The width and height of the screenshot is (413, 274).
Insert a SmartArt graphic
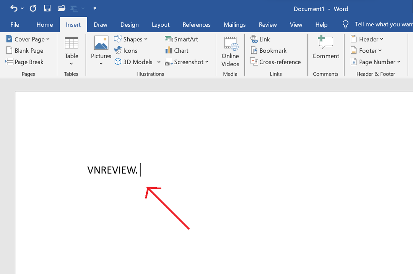181,39
